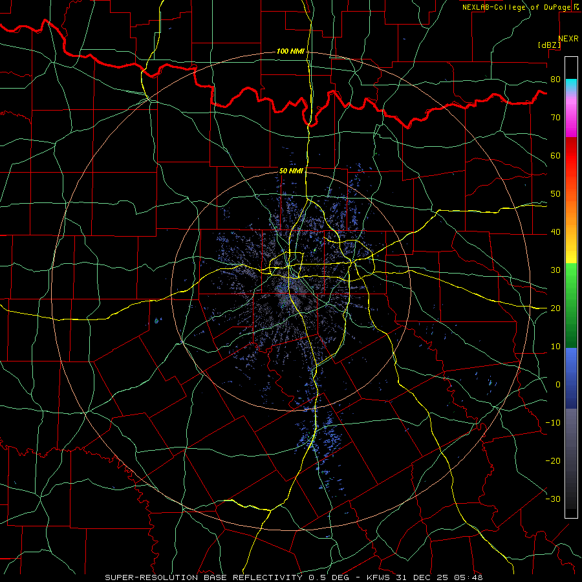
Task: Click the 0 value on the dBZ scale
Action: pyautogui.click(x=558, y=385)
